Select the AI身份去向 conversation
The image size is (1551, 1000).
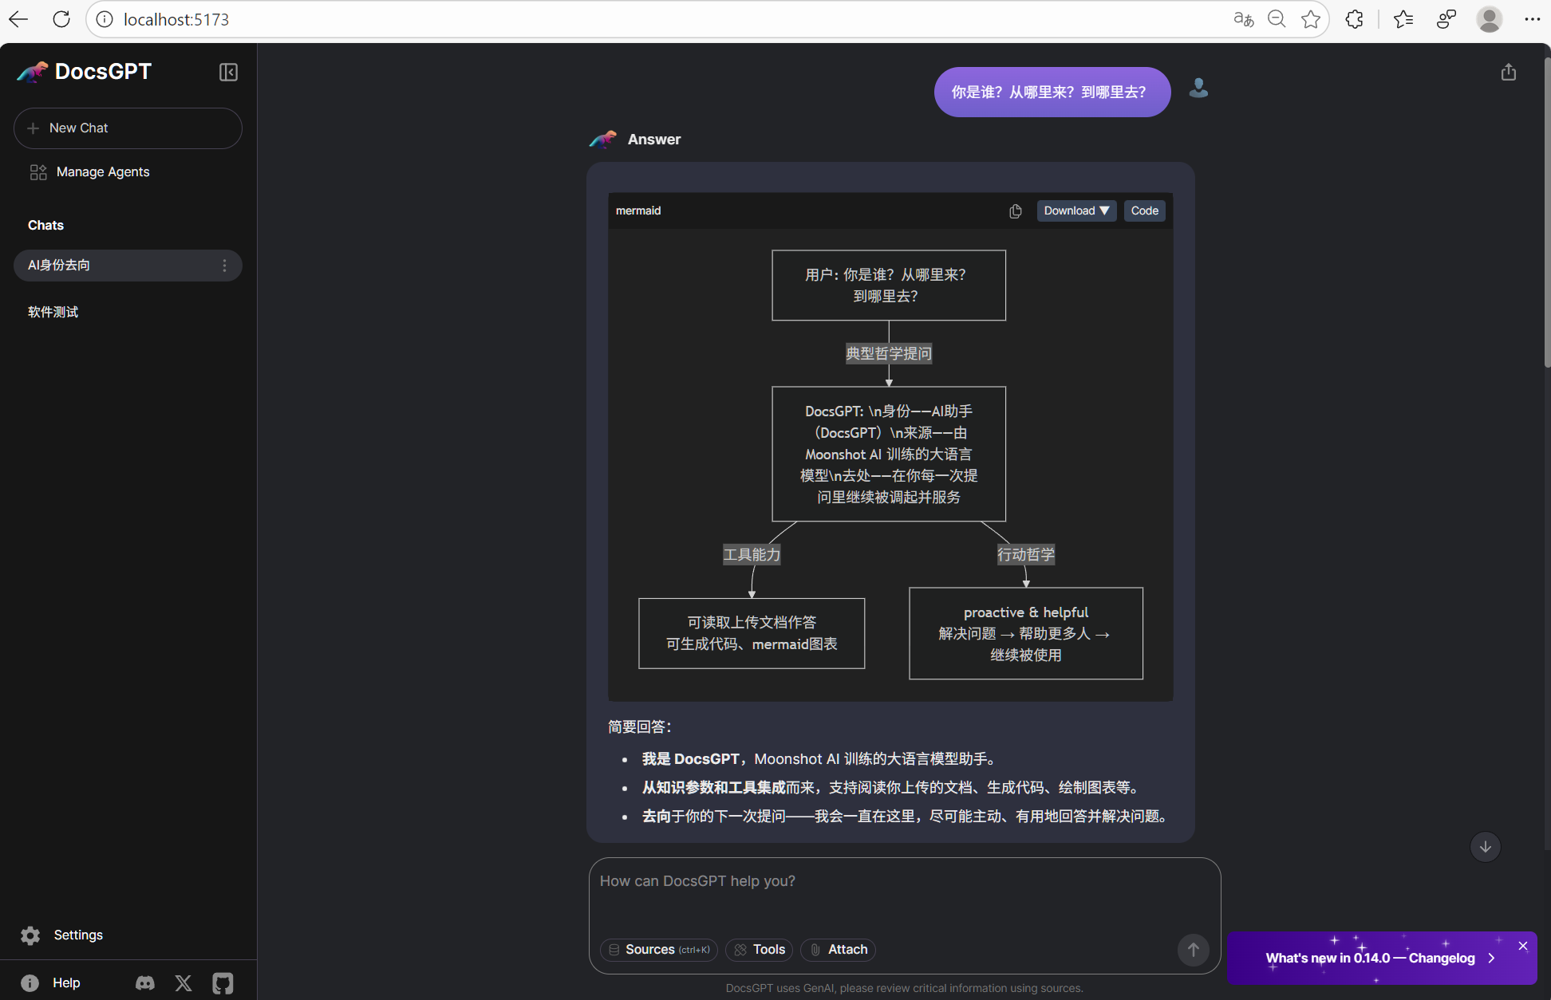pyautogui.click(x=112, y=266)
